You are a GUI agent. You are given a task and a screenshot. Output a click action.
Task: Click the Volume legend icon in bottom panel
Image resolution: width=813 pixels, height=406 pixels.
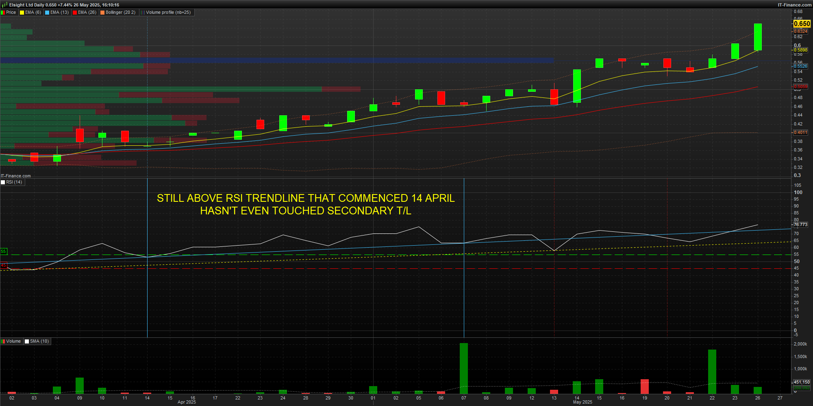[3, 341]
